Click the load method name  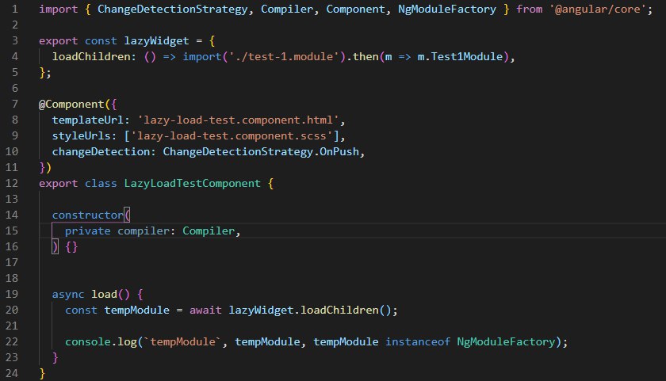[x=104, y=294]
